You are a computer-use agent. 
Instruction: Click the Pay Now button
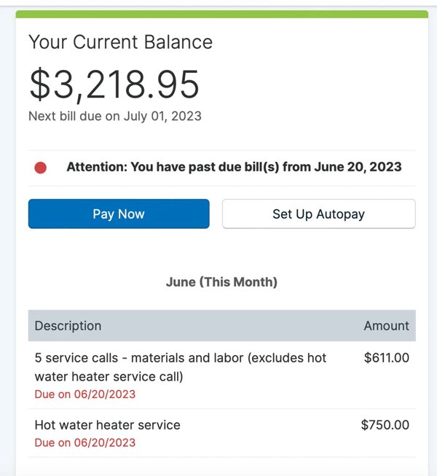coord(119,214)
